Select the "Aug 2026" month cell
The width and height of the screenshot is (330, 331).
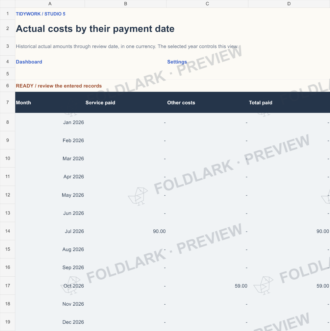[50, 249]
